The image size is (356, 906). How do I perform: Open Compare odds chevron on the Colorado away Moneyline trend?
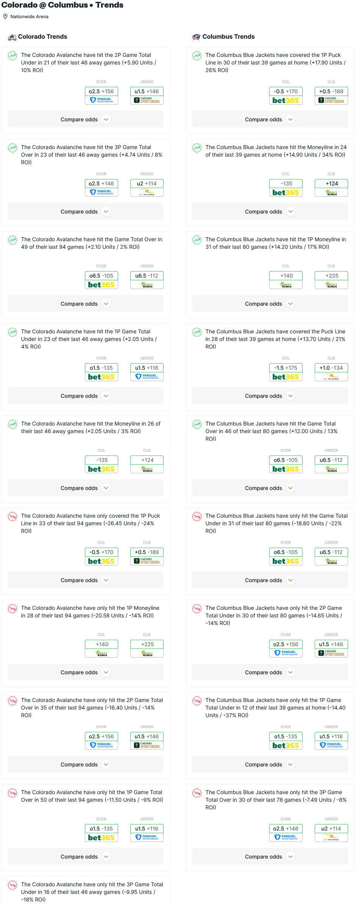pos(106,488)
